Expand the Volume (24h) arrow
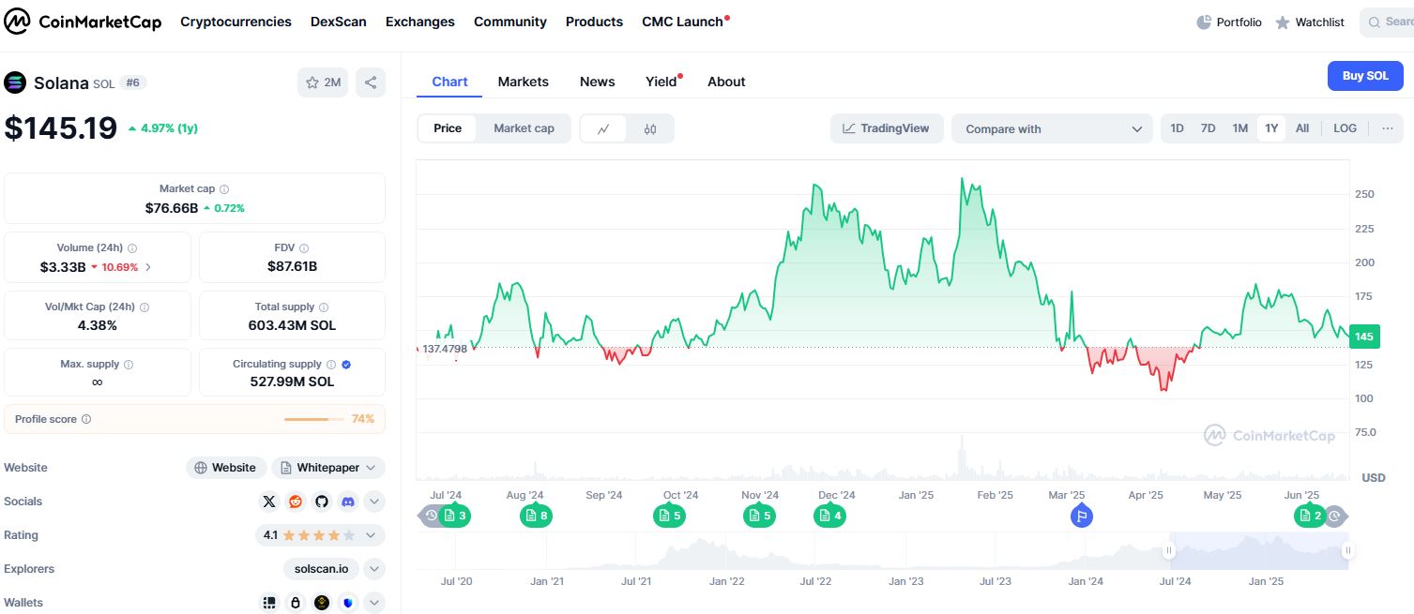The image size is (1414, 614). click(148, 267)
